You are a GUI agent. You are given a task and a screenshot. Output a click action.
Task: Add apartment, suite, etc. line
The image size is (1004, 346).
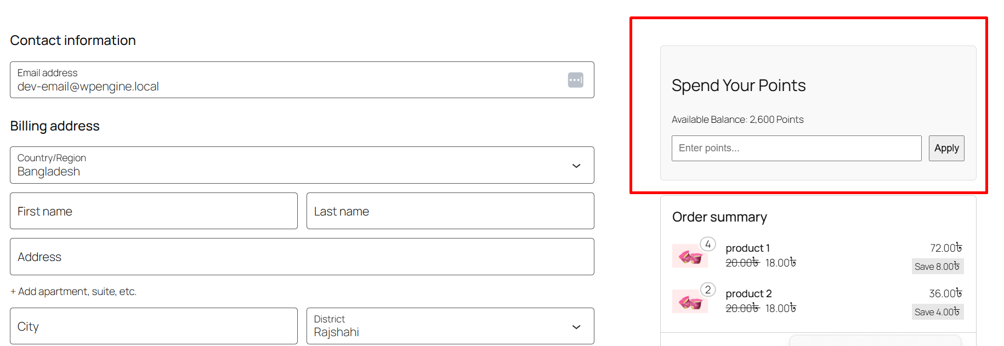pyautogui.click(x=73, y=292)
